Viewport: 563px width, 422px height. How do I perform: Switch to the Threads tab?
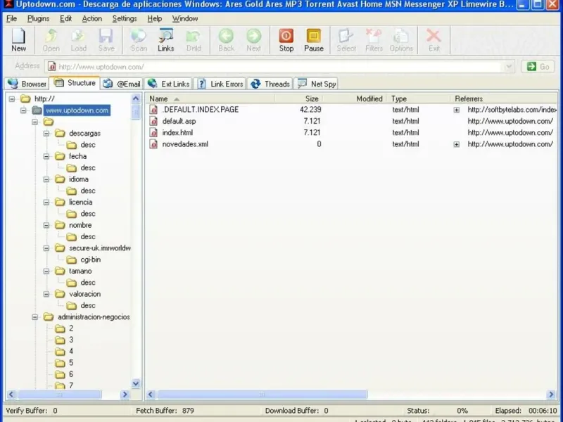pos(270,84)
